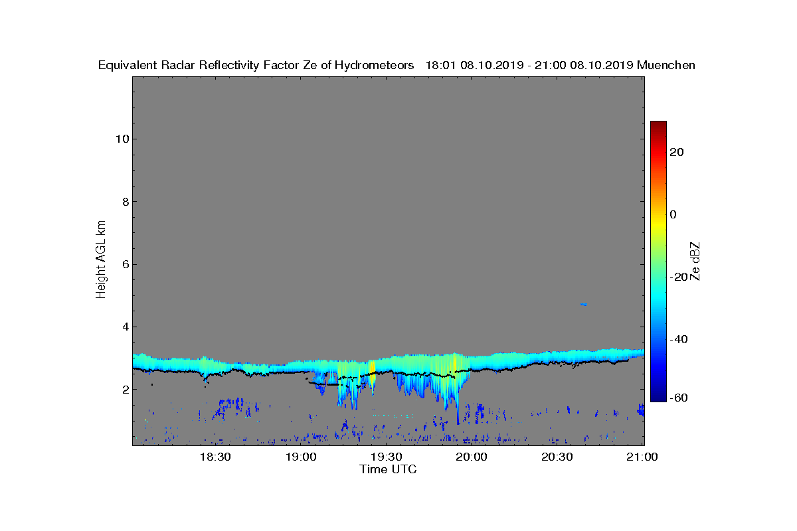Screen dimensions: 797x531
Task: Click the dark red top of colorbar
Action: [x=658, y=125]
